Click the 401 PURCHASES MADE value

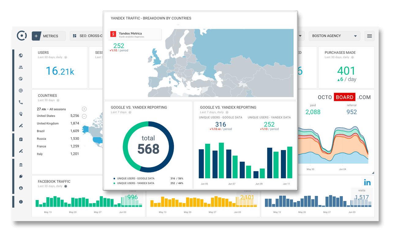(346, 71)
